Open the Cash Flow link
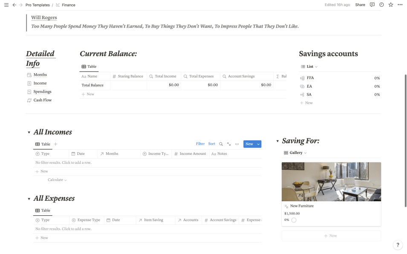The image size is (407, 254). (43, 100)
